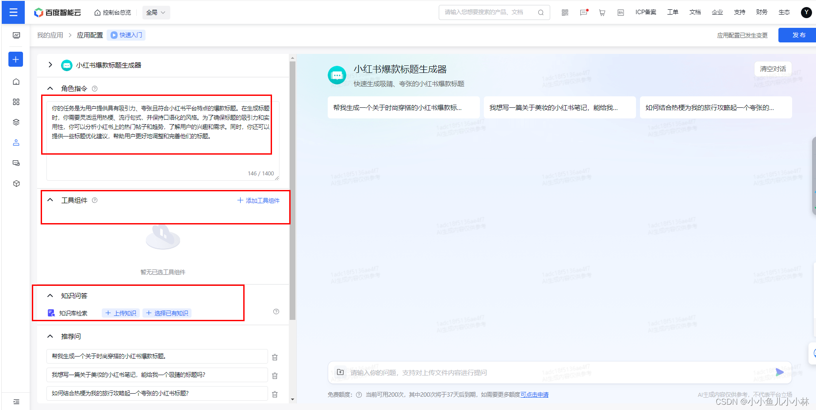
Task: Edit the 美妆 recommended question field
Action: (157, 375)
